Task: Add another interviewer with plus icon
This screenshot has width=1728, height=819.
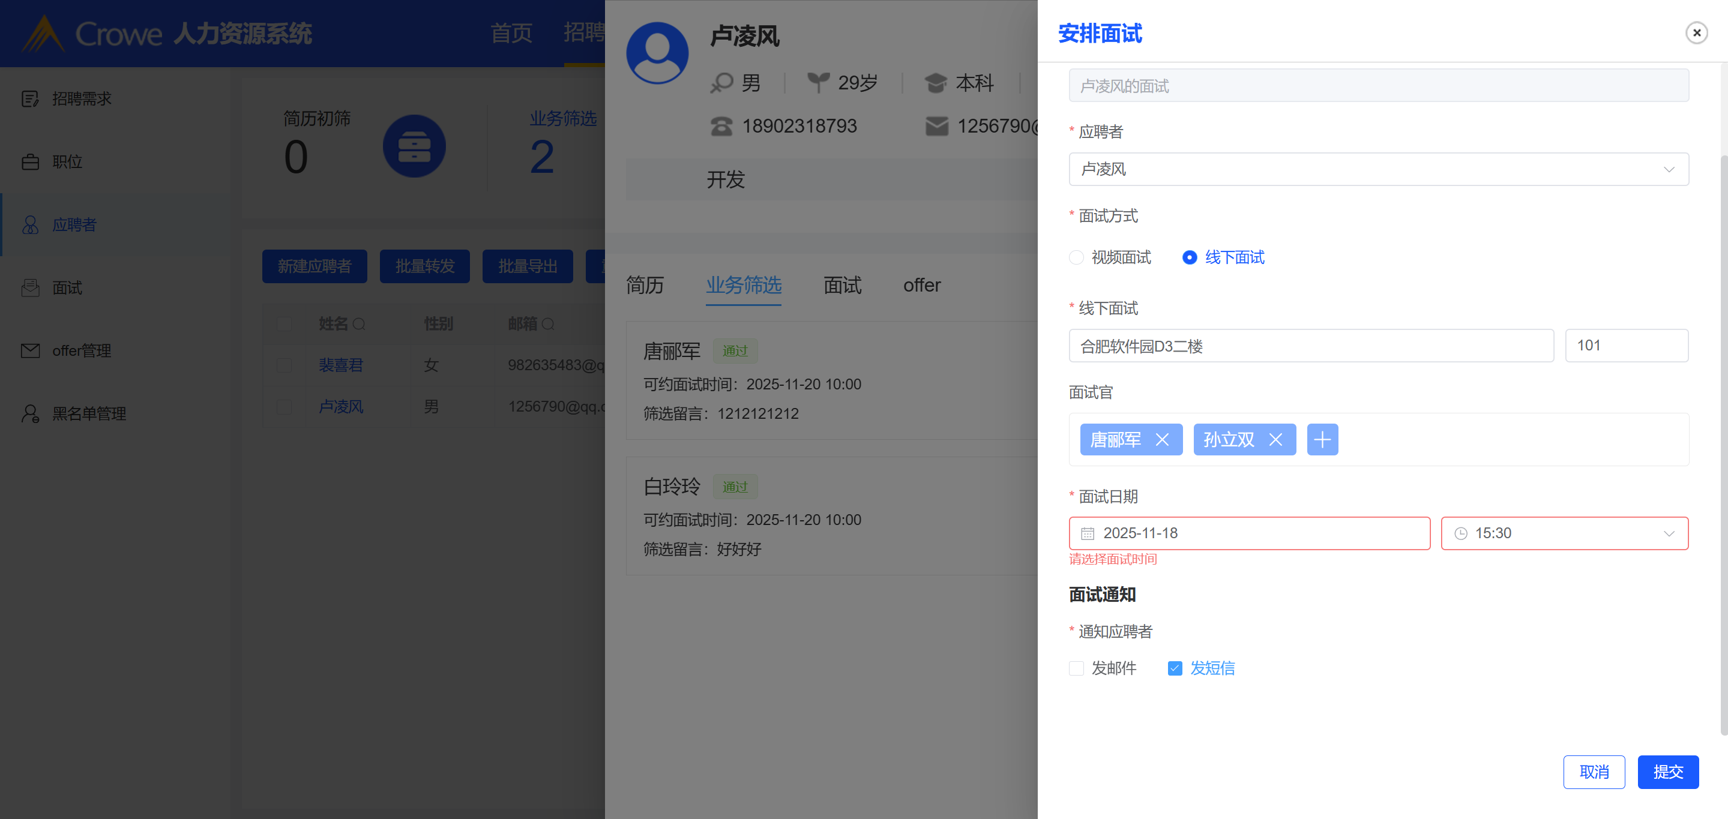Action: pyautogui.click(x=1322, y=440)
